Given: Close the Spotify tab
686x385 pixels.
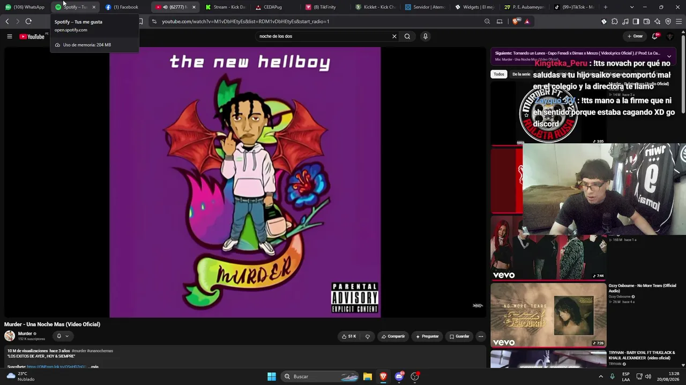Looking at the screenshot, I should (x=94, y=7).
